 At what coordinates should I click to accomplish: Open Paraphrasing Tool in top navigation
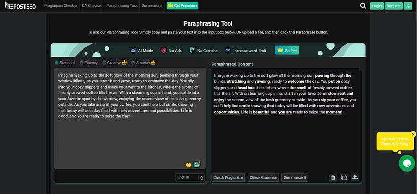(x=122, y=6)
